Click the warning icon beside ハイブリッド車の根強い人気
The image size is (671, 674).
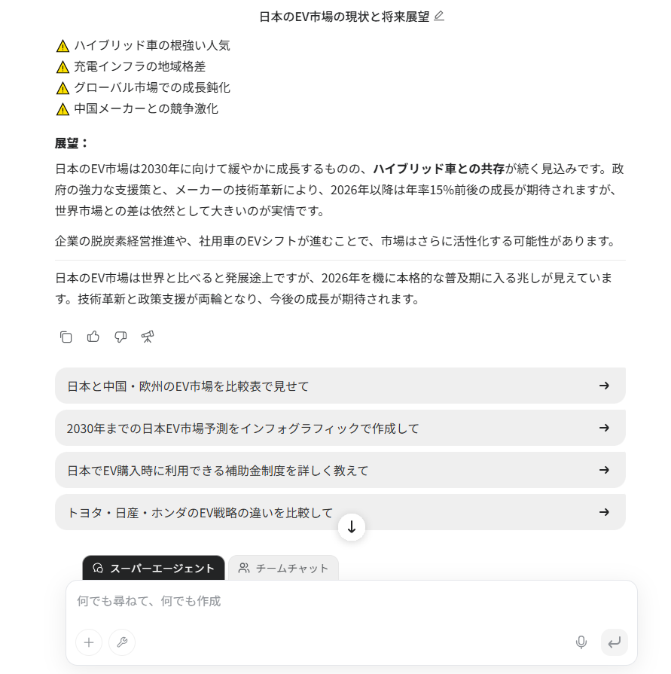(62, 45)
